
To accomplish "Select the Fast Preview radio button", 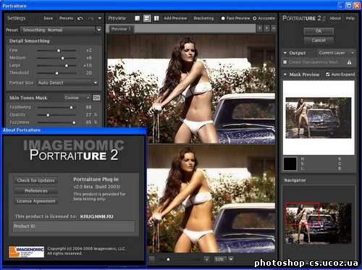I will pyautogui.click(x=223, y=18).
